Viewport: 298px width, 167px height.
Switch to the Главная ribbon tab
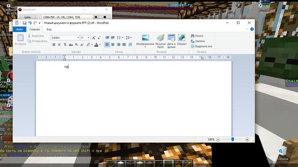click(x=34, y=29)
